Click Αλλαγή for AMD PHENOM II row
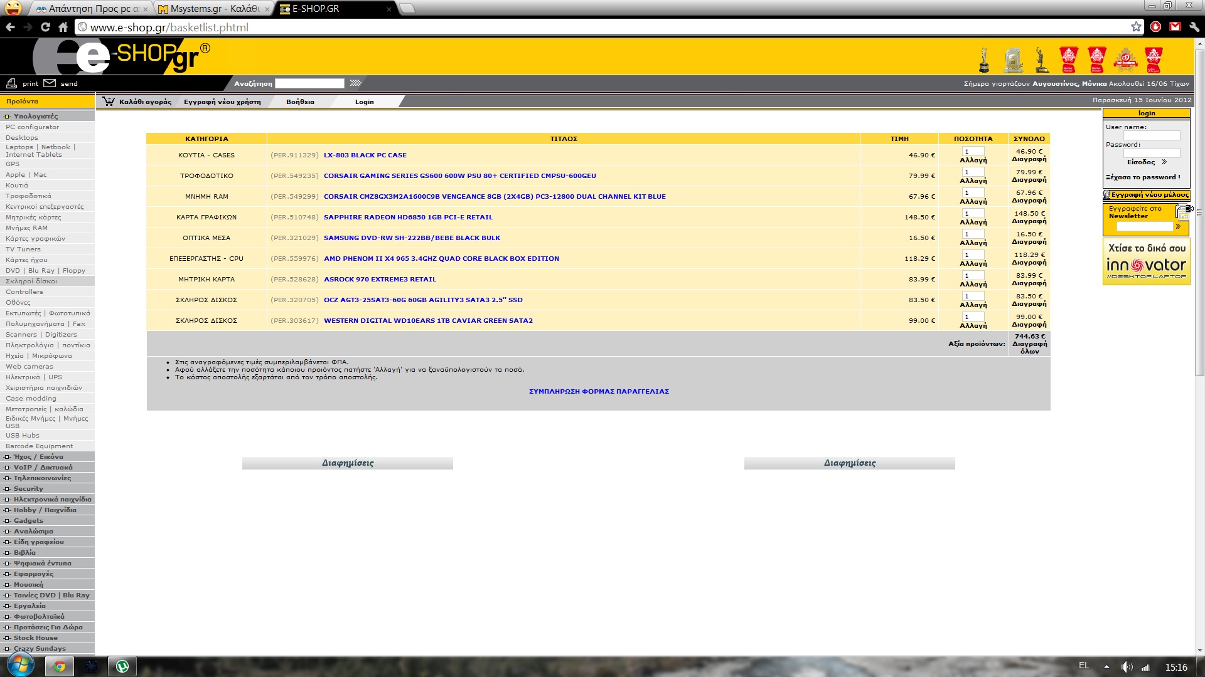 (973, 263)
